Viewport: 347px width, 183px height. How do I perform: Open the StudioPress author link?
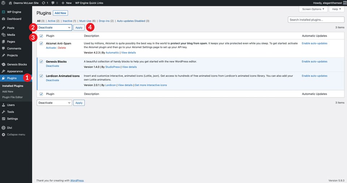[x=113, y=67]
